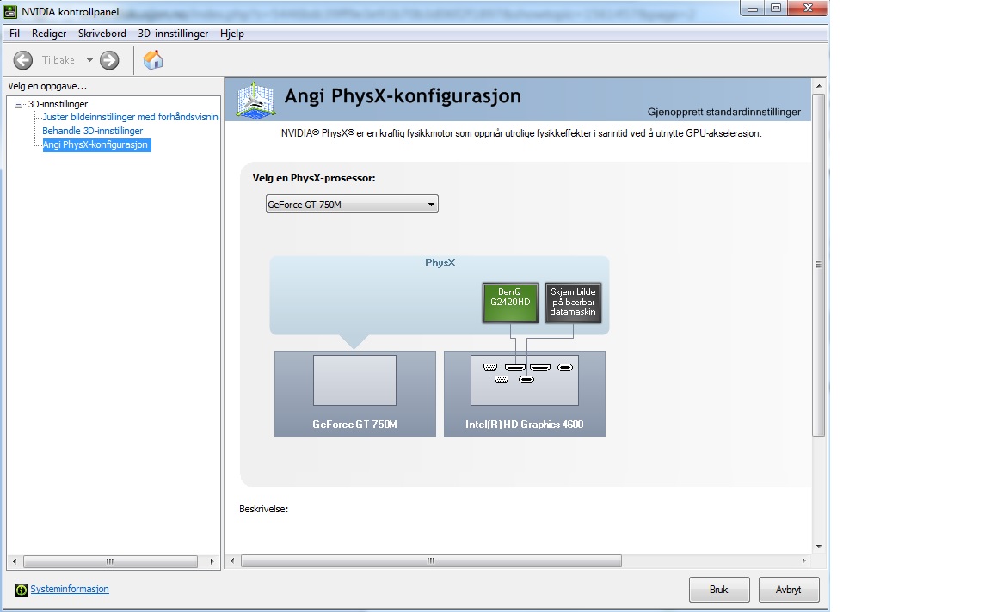Click the back arrow icon
991x612 pixels.
tap(23, 60)
